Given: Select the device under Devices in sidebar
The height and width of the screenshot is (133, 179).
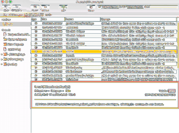Looking at the screenshot, I should coord(8,24).
